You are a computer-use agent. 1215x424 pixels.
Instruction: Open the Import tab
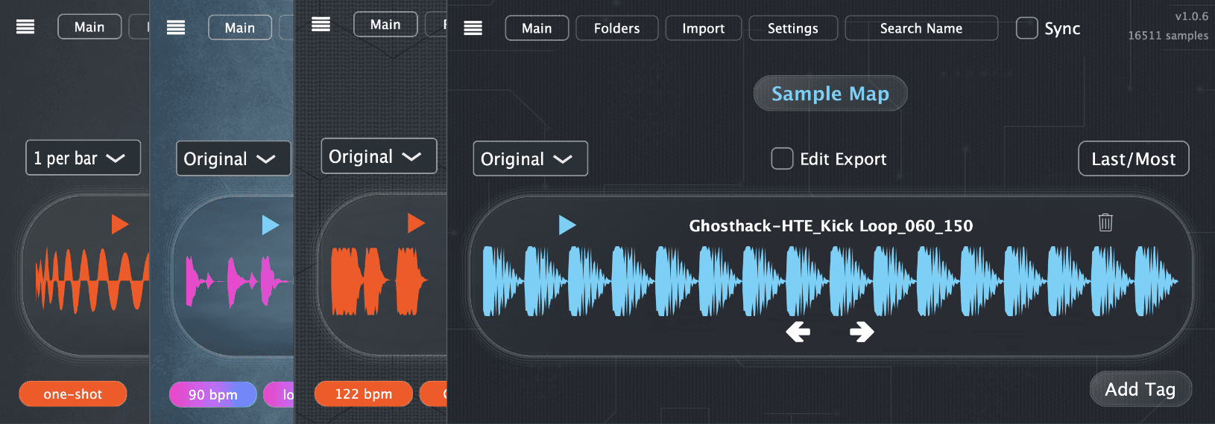[x=703, y=28]
